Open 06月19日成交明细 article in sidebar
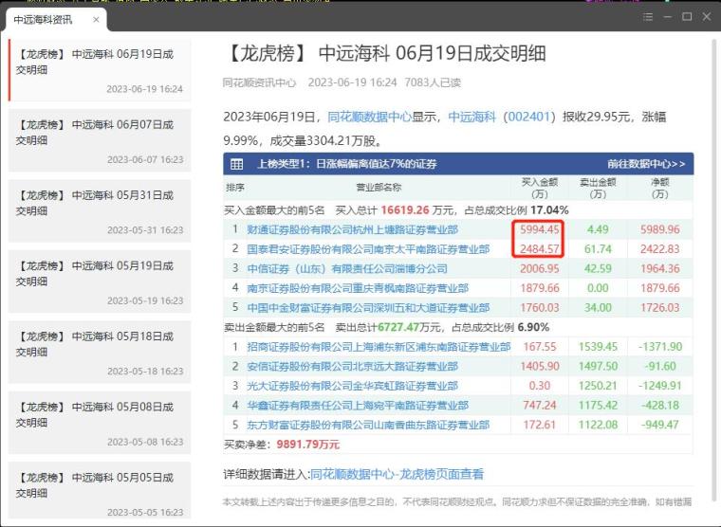721x527 pixels. [100, 70]
